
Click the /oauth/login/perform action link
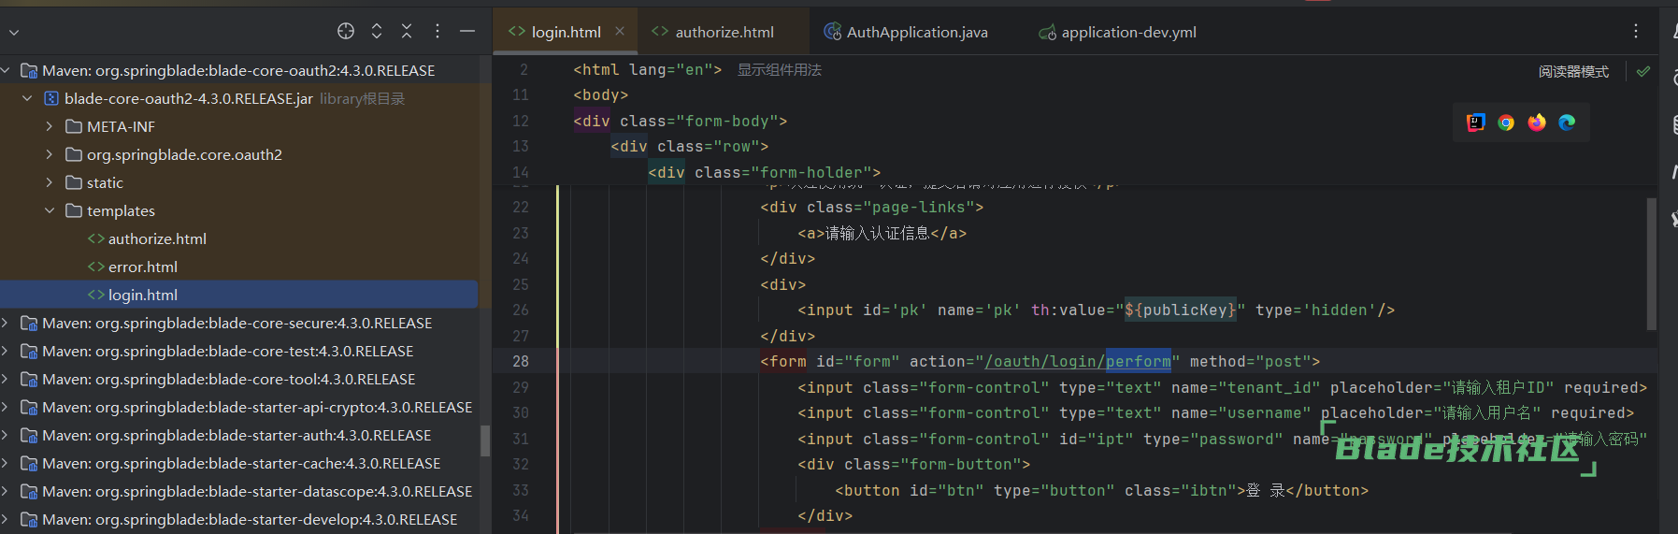tap(1078, 361)
